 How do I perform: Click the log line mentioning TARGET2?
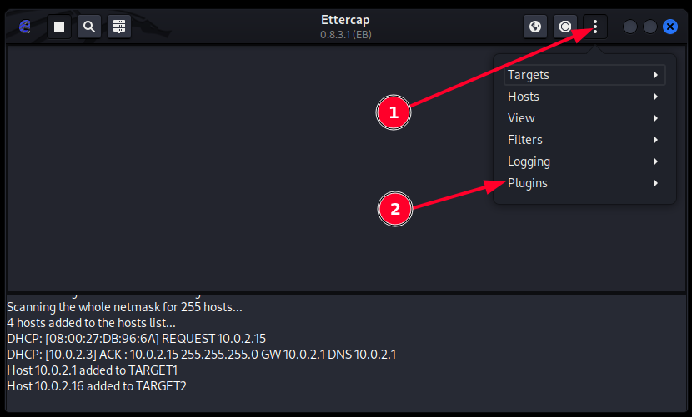pyautogui.click(x=97, y=385)
